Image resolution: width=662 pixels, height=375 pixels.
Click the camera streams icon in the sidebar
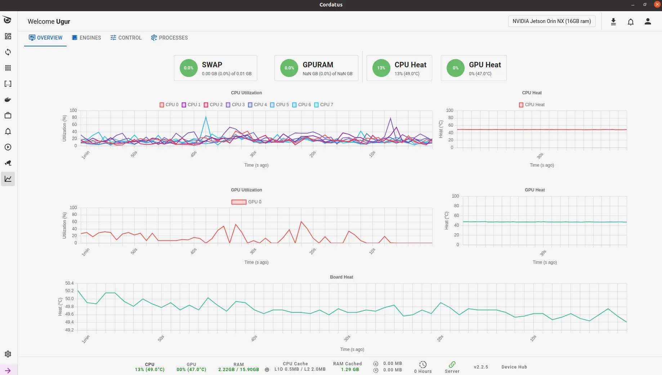[x=8, y=163]
